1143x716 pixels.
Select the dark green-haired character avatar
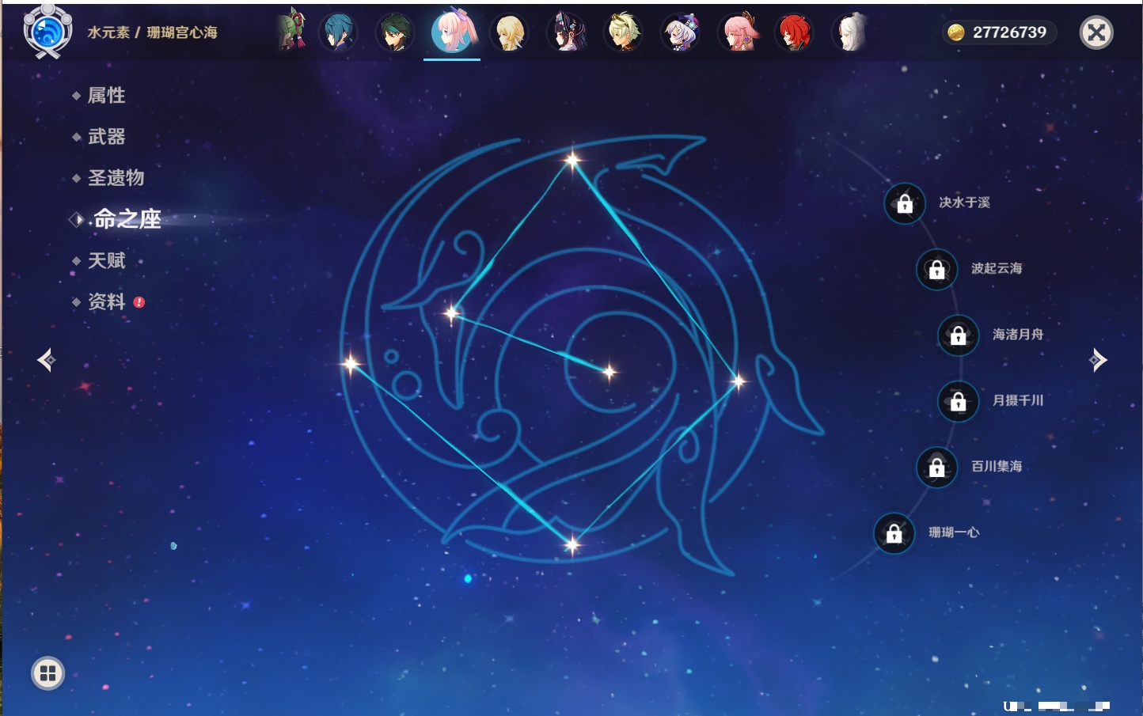click(395, 32)
